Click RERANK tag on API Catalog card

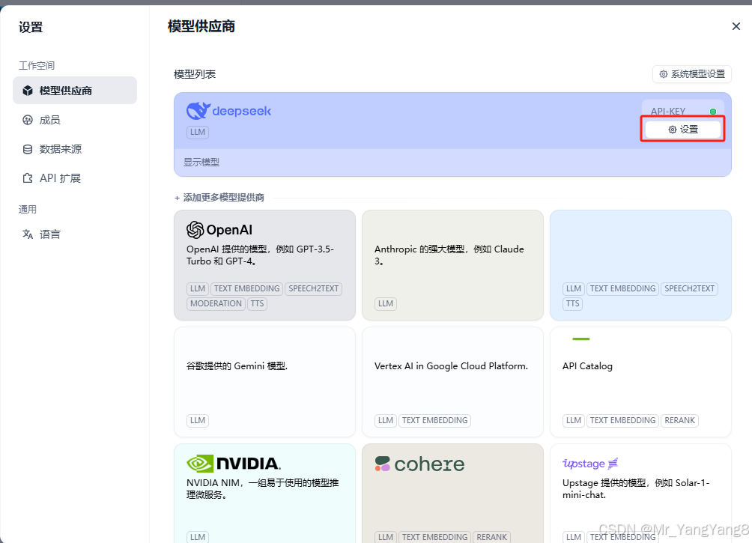click(679, 421)
